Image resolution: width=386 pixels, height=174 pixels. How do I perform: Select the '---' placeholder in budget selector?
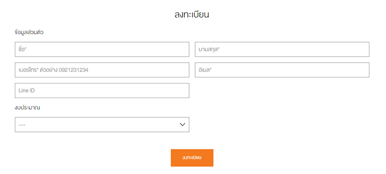(22, 125)
